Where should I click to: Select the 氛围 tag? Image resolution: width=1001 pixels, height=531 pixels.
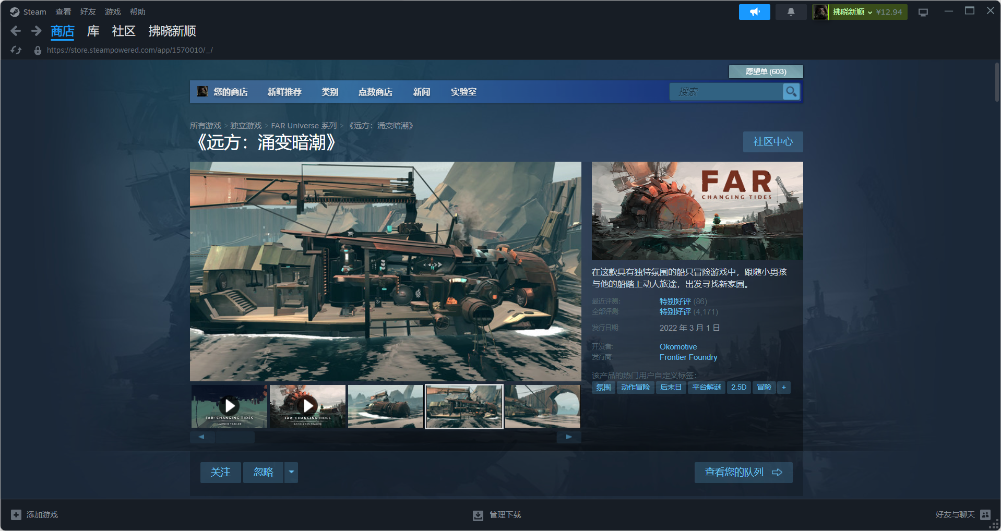click(603, 388)
